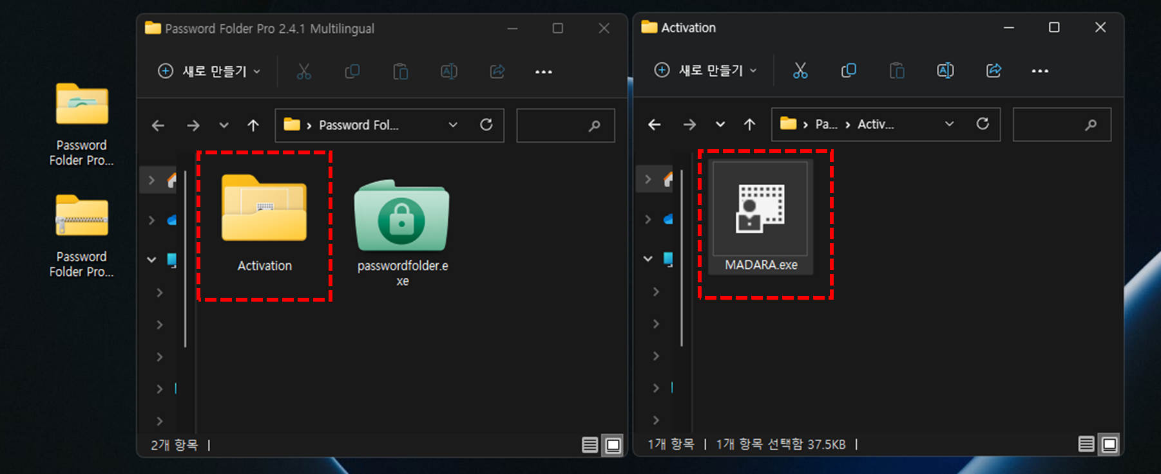Click Cut icon in Password Folder Pro window
The width and height of the screenshot is (1161, 474).
coord(304,71)
